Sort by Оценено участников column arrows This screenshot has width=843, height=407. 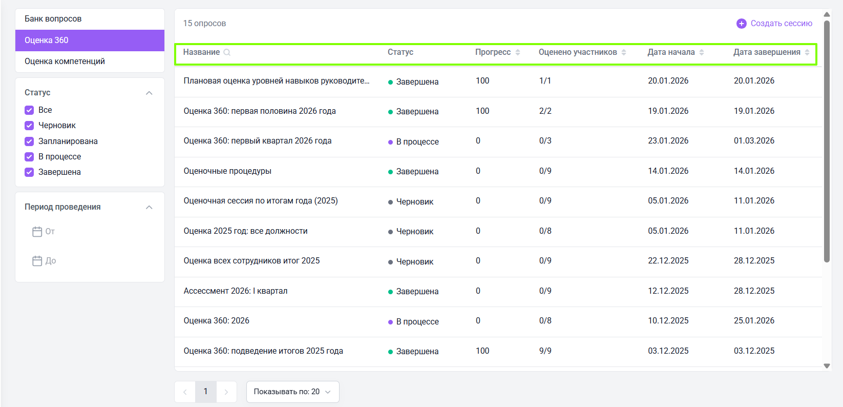(x=624, y=52)
